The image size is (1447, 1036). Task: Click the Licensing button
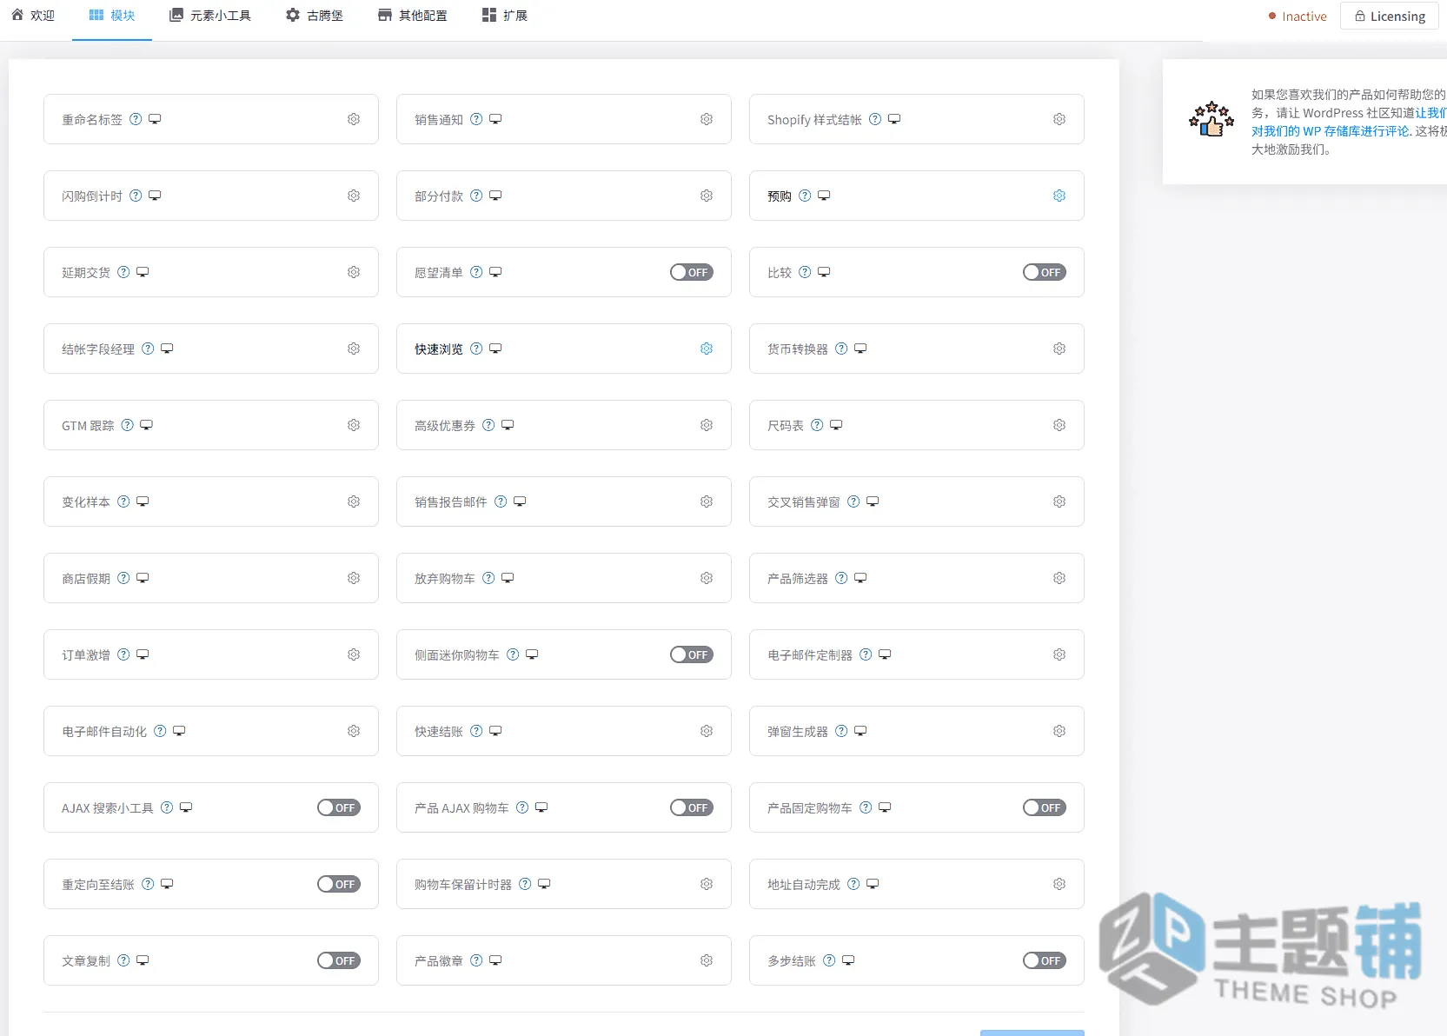1390,16
